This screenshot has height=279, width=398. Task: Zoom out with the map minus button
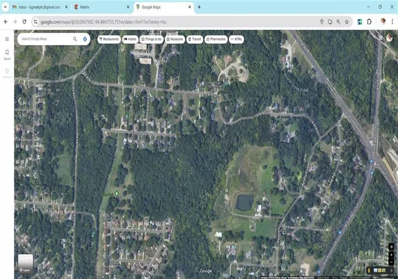tap(391, 262)
